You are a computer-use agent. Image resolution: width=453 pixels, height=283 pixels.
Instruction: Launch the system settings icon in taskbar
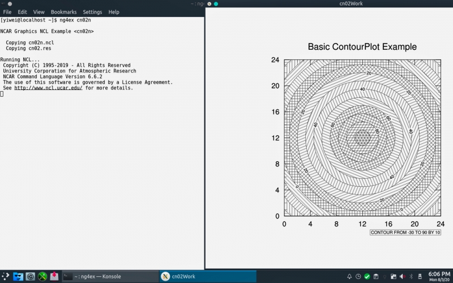click(x=31, y=276)
